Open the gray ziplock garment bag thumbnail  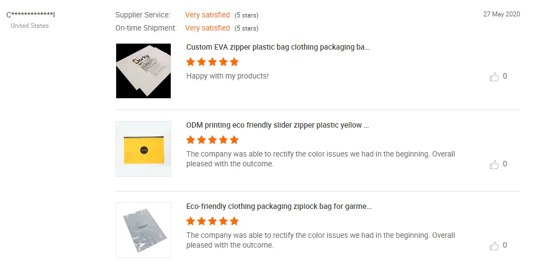click(143, 230)
